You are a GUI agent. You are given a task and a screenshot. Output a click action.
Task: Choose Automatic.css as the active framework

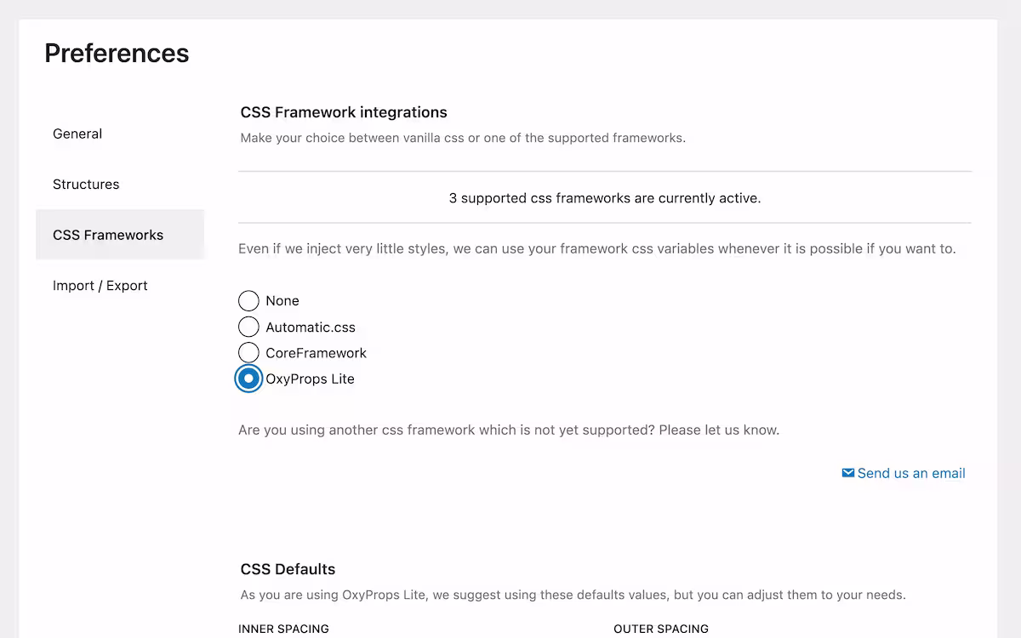(x=248, y=327)
